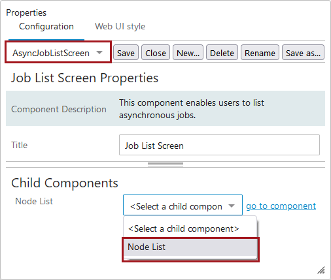Click the arrow beside AsyncJobListScreen
331x280 pixels.
click(x=99, y=52)
